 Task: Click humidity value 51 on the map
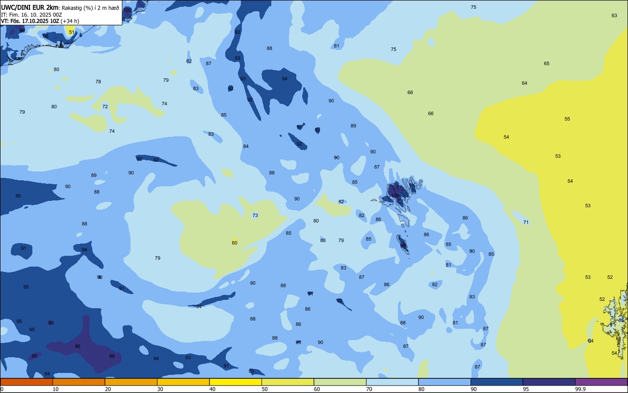(72, 32)
